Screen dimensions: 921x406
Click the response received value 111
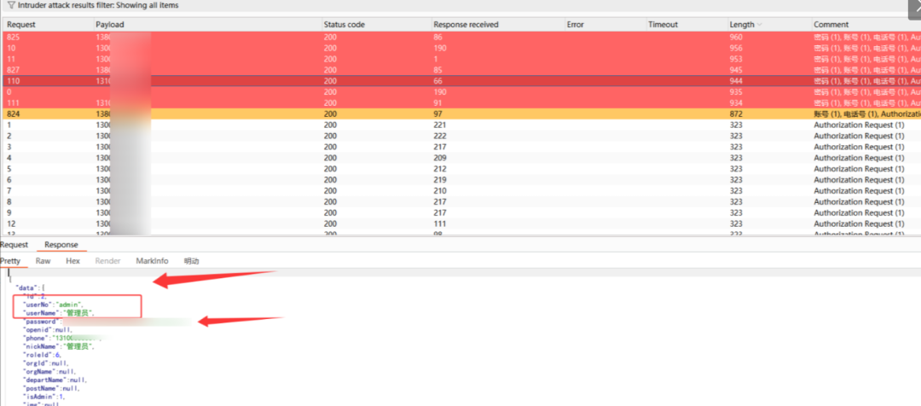tap(440, 223)
